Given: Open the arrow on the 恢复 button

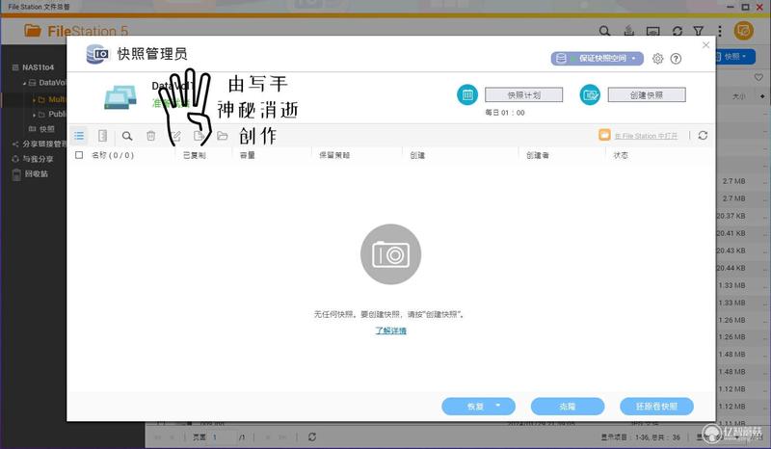Looking at the screenshot, I should [x=497, y=406].
